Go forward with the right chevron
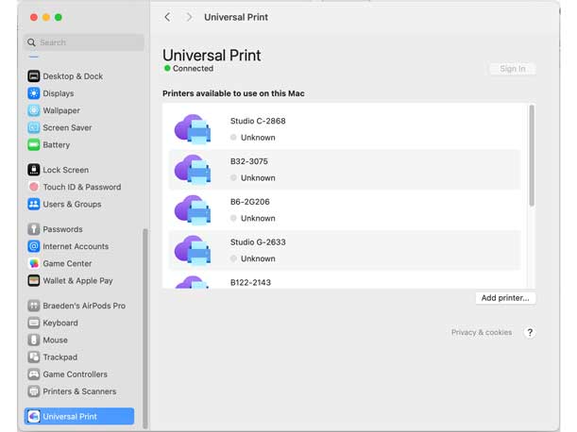This screenshot has height=432, width=577. coord(189,17)
